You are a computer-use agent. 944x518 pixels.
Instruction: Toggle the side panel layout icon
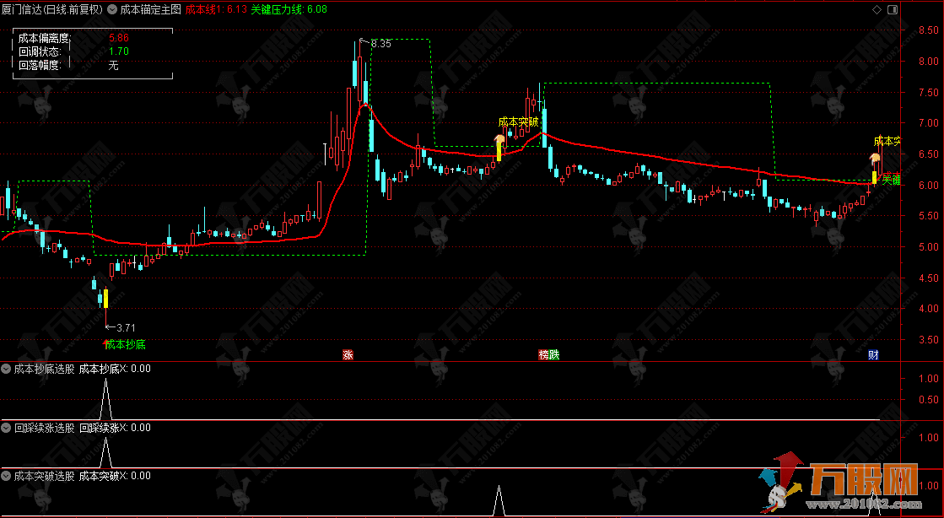point(893,9)
